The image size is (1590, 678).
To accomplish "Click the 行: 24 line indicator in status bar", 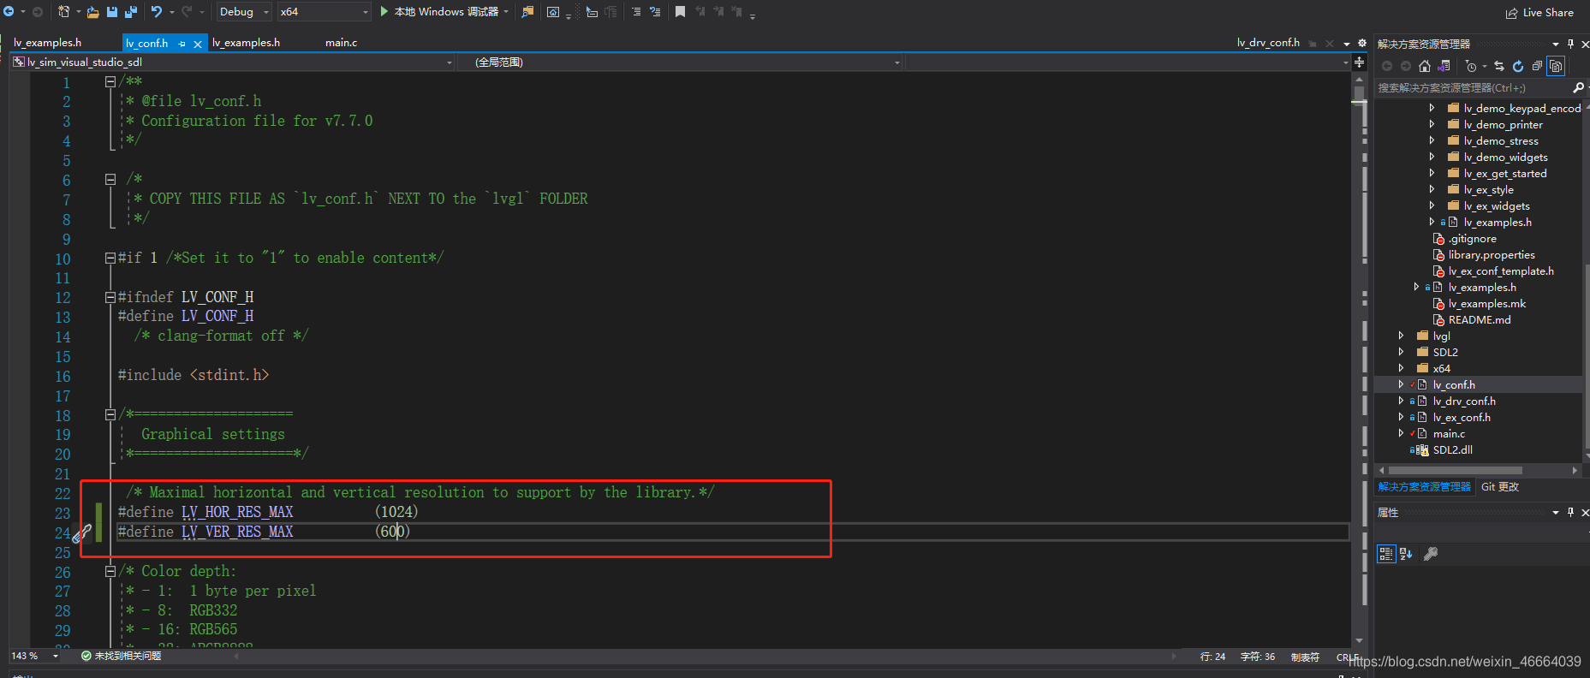I will coord(1212,657).
